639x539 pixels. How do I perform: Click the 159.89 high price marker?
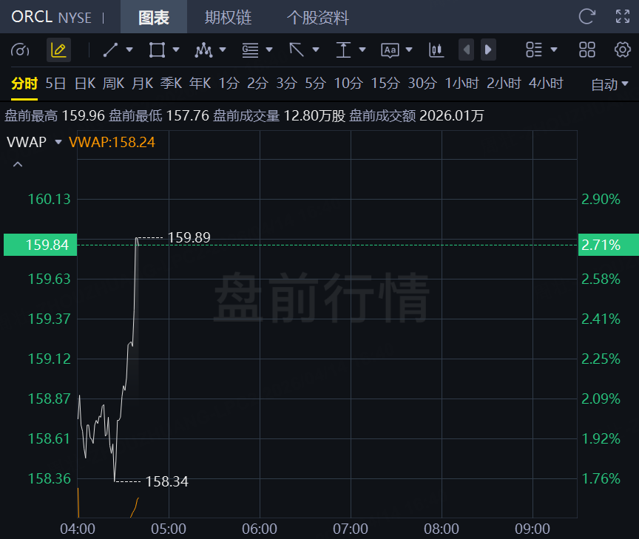tap(189, 237)
